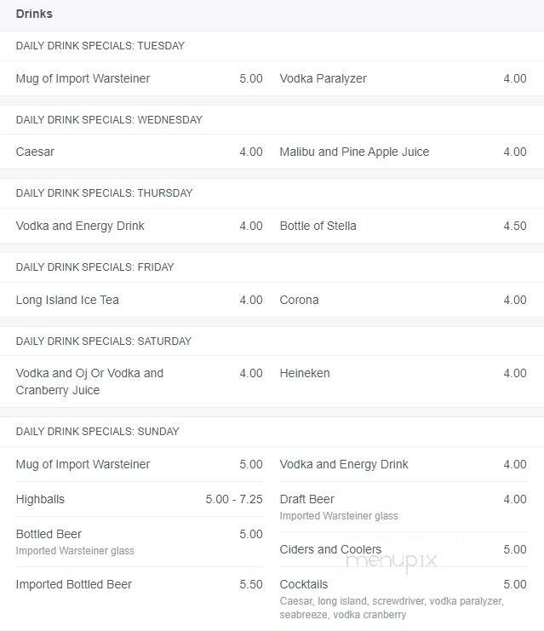Image resolution: width=544 pixels, height=631 pixels.
Task: Click the Thursday drink specials header
Action: tap(104, 193)
